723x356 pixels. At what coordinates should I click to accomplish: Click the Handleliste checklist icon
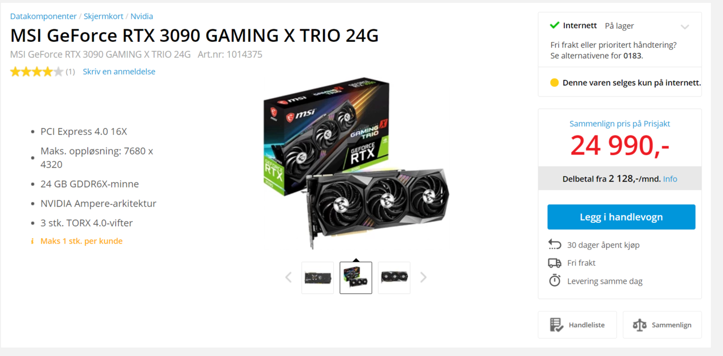click(556, 325)
